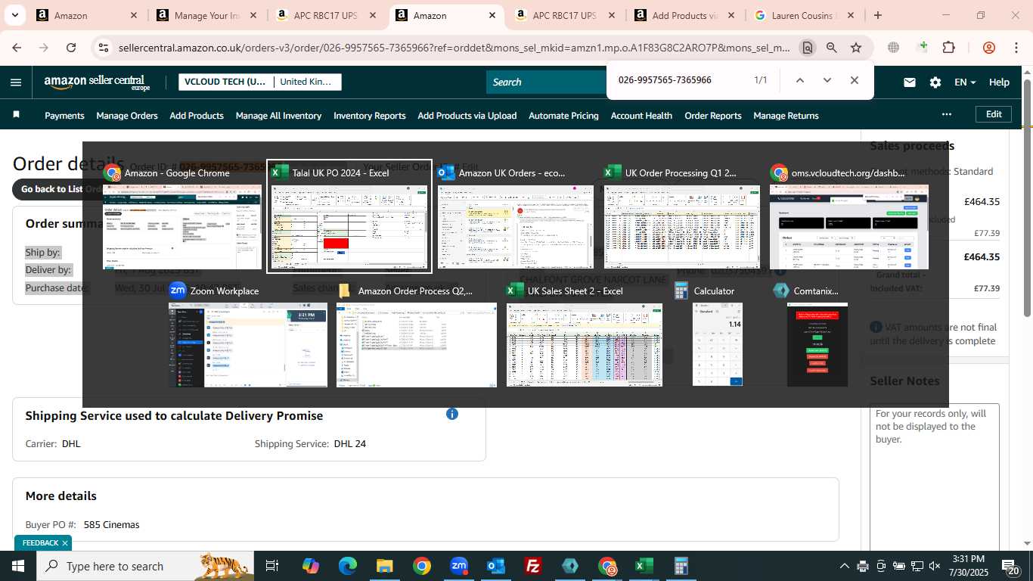
Task: Open Manage All Inventory menu item
Action: tap(278, 116)
